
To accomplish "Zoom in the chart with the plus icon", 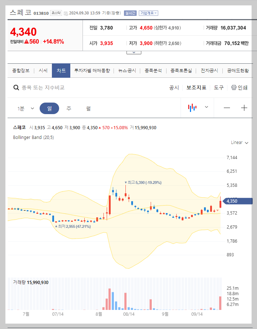I will tap(244, 108).
